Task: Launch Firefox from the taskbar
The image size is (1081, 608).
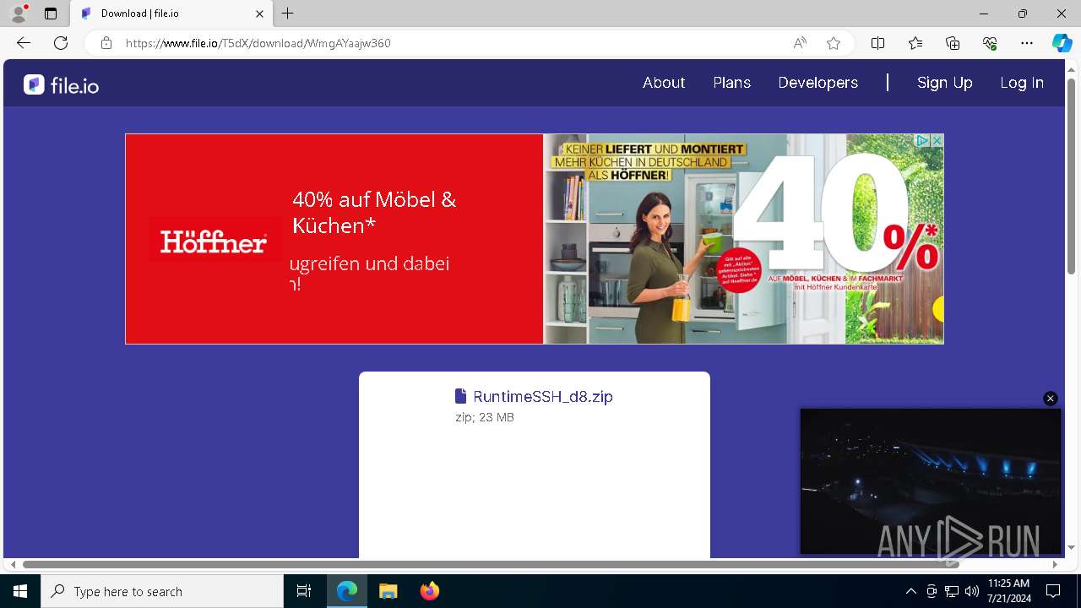Action: pyautogui.click(x=430, y=591)
